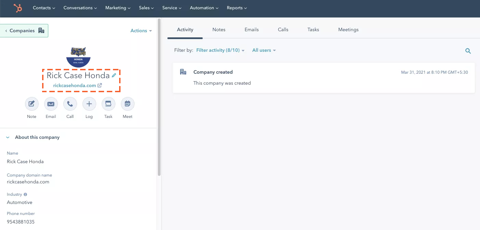This screenshot has height=230, width=480.
Task: Open the Automation menu
Action: pos(204,8)
